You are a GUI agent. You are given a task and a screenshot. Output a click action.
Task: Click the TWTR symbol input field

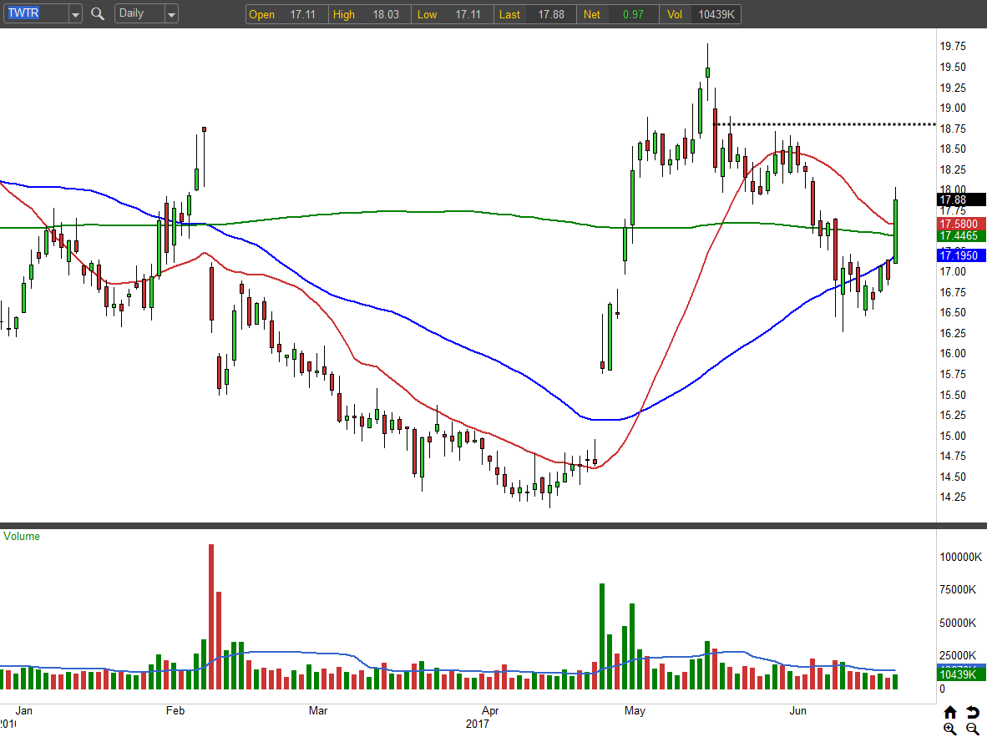36,13
